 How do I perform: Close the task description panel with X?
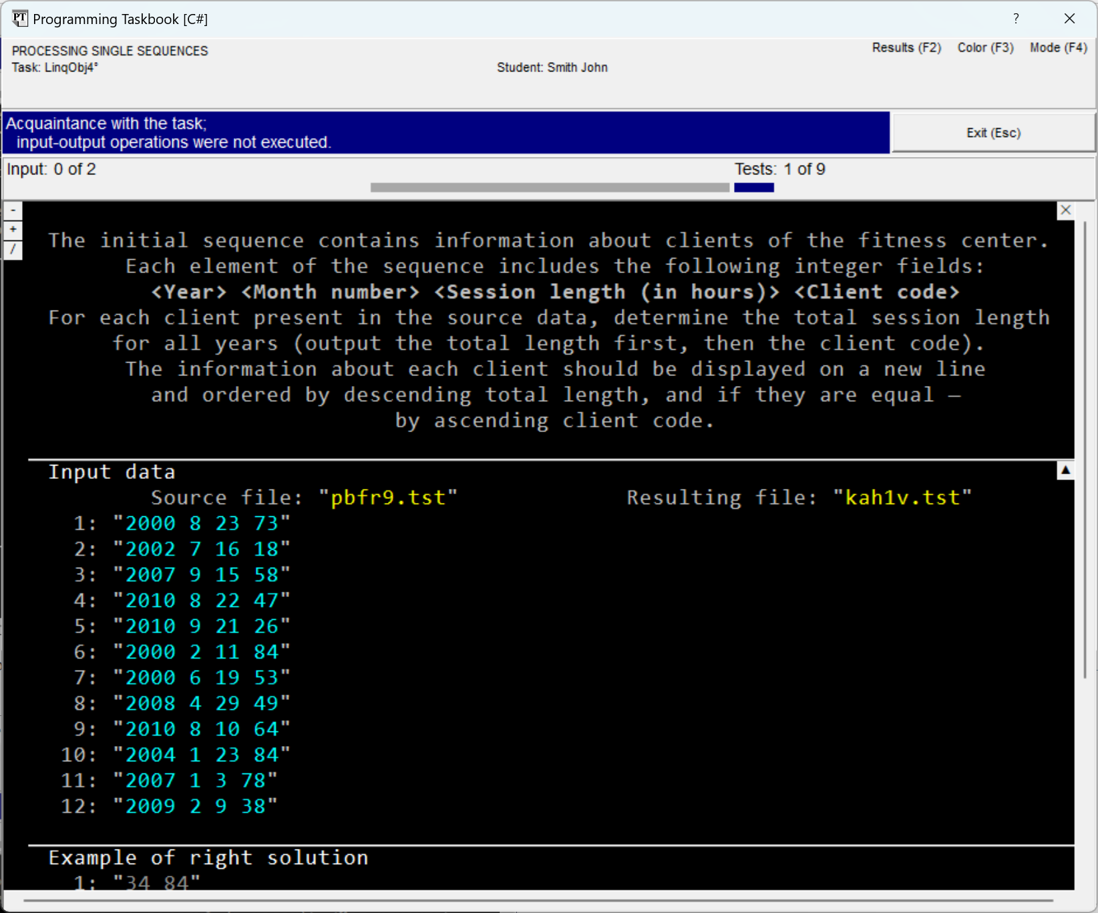pyautogui.click(x=1066, y=210)
